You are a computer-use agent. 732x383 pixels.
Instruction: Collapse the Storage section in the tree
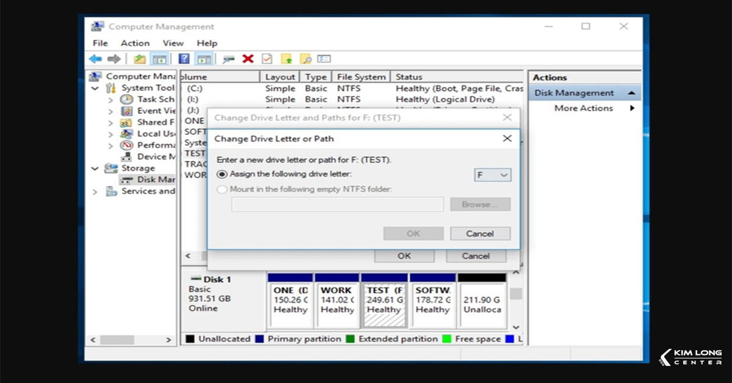point(95,168)
